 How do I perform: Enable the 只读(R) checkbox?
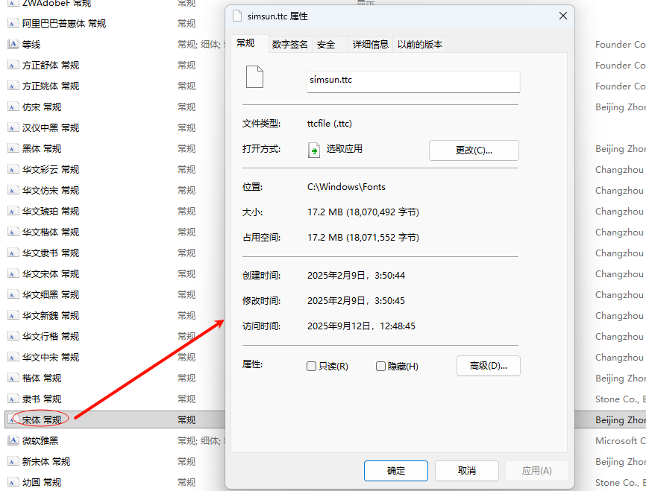312,367
